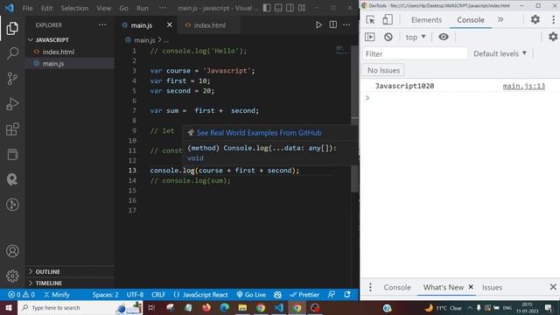560x315 pixels.
Task: Expand the OUTLINE section
Action: (x=70, y=271)
